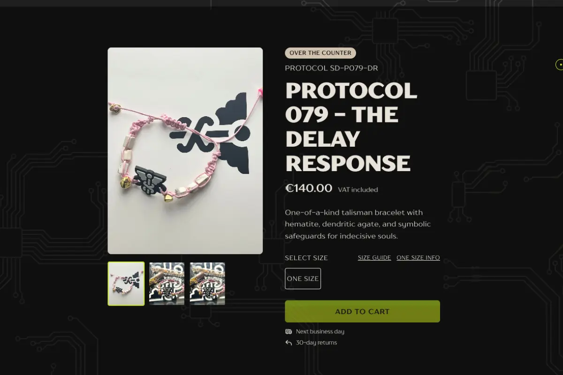Screen dimensions: 563x375
Task: Click the Next business day text
Action: point(320,331)
